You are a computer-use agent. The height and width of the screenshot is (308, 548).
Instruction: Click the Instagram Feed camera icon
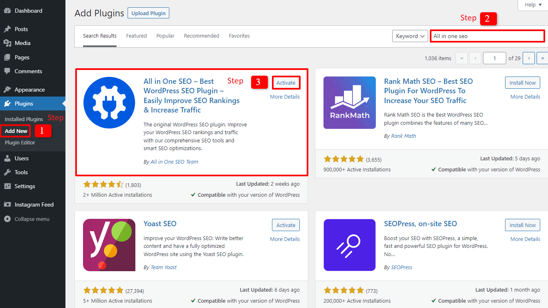point(7,205)
